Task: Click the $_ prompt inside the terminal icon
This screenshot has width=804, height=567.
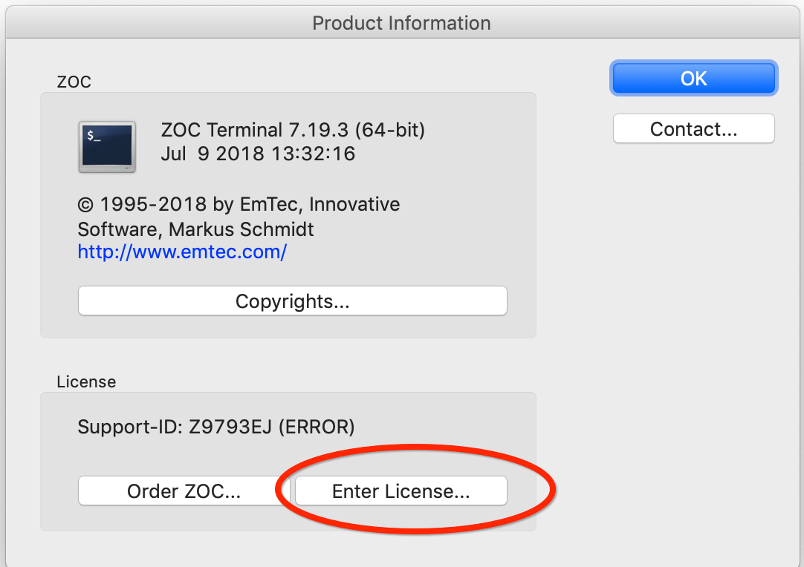Action: (x=94, y=136)
